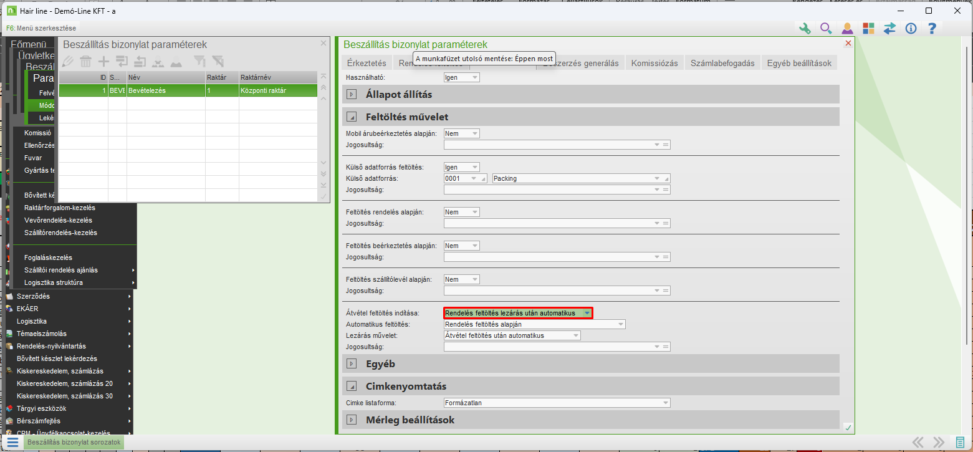Click the Külső adatforrás 0001 code field

(x=465, y=178)
